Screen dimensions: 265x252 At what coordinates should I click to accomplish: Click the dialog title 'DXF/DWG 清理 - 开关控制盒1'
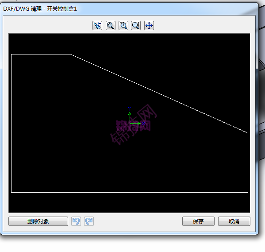pos(40,8)
